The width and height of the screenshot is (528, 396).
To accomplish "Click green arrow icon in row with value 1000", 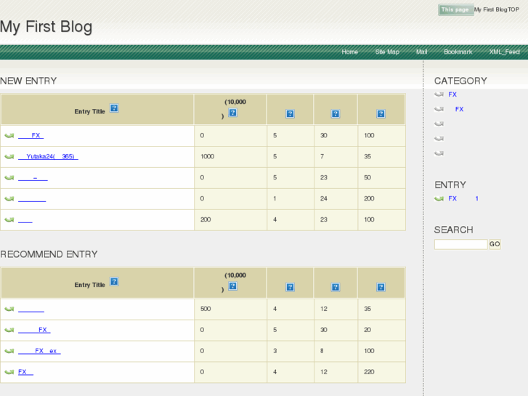I will coord(9,156).
